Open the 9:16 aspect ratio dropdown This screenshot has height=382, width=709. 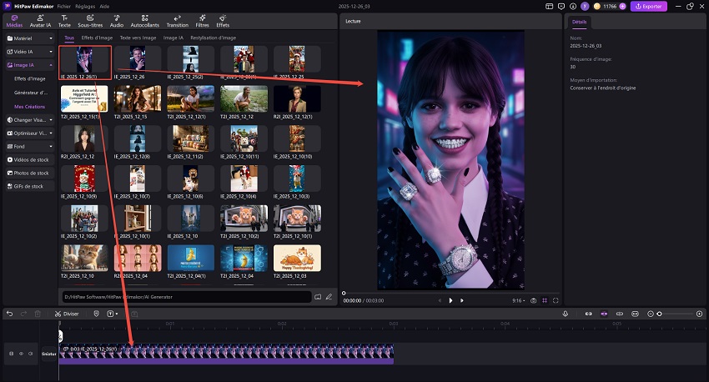click(x=518, y=300)
